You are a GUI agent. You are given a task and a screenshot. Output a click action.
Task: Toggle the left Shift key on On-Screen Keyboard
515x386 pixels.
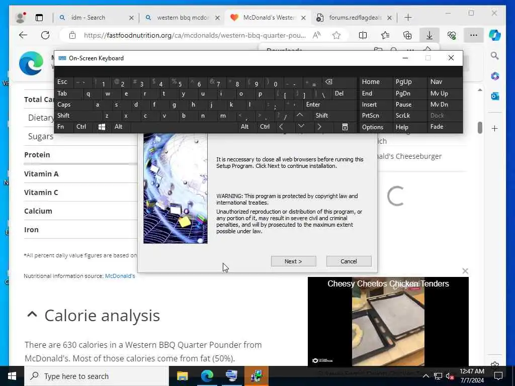pos(63,116)
